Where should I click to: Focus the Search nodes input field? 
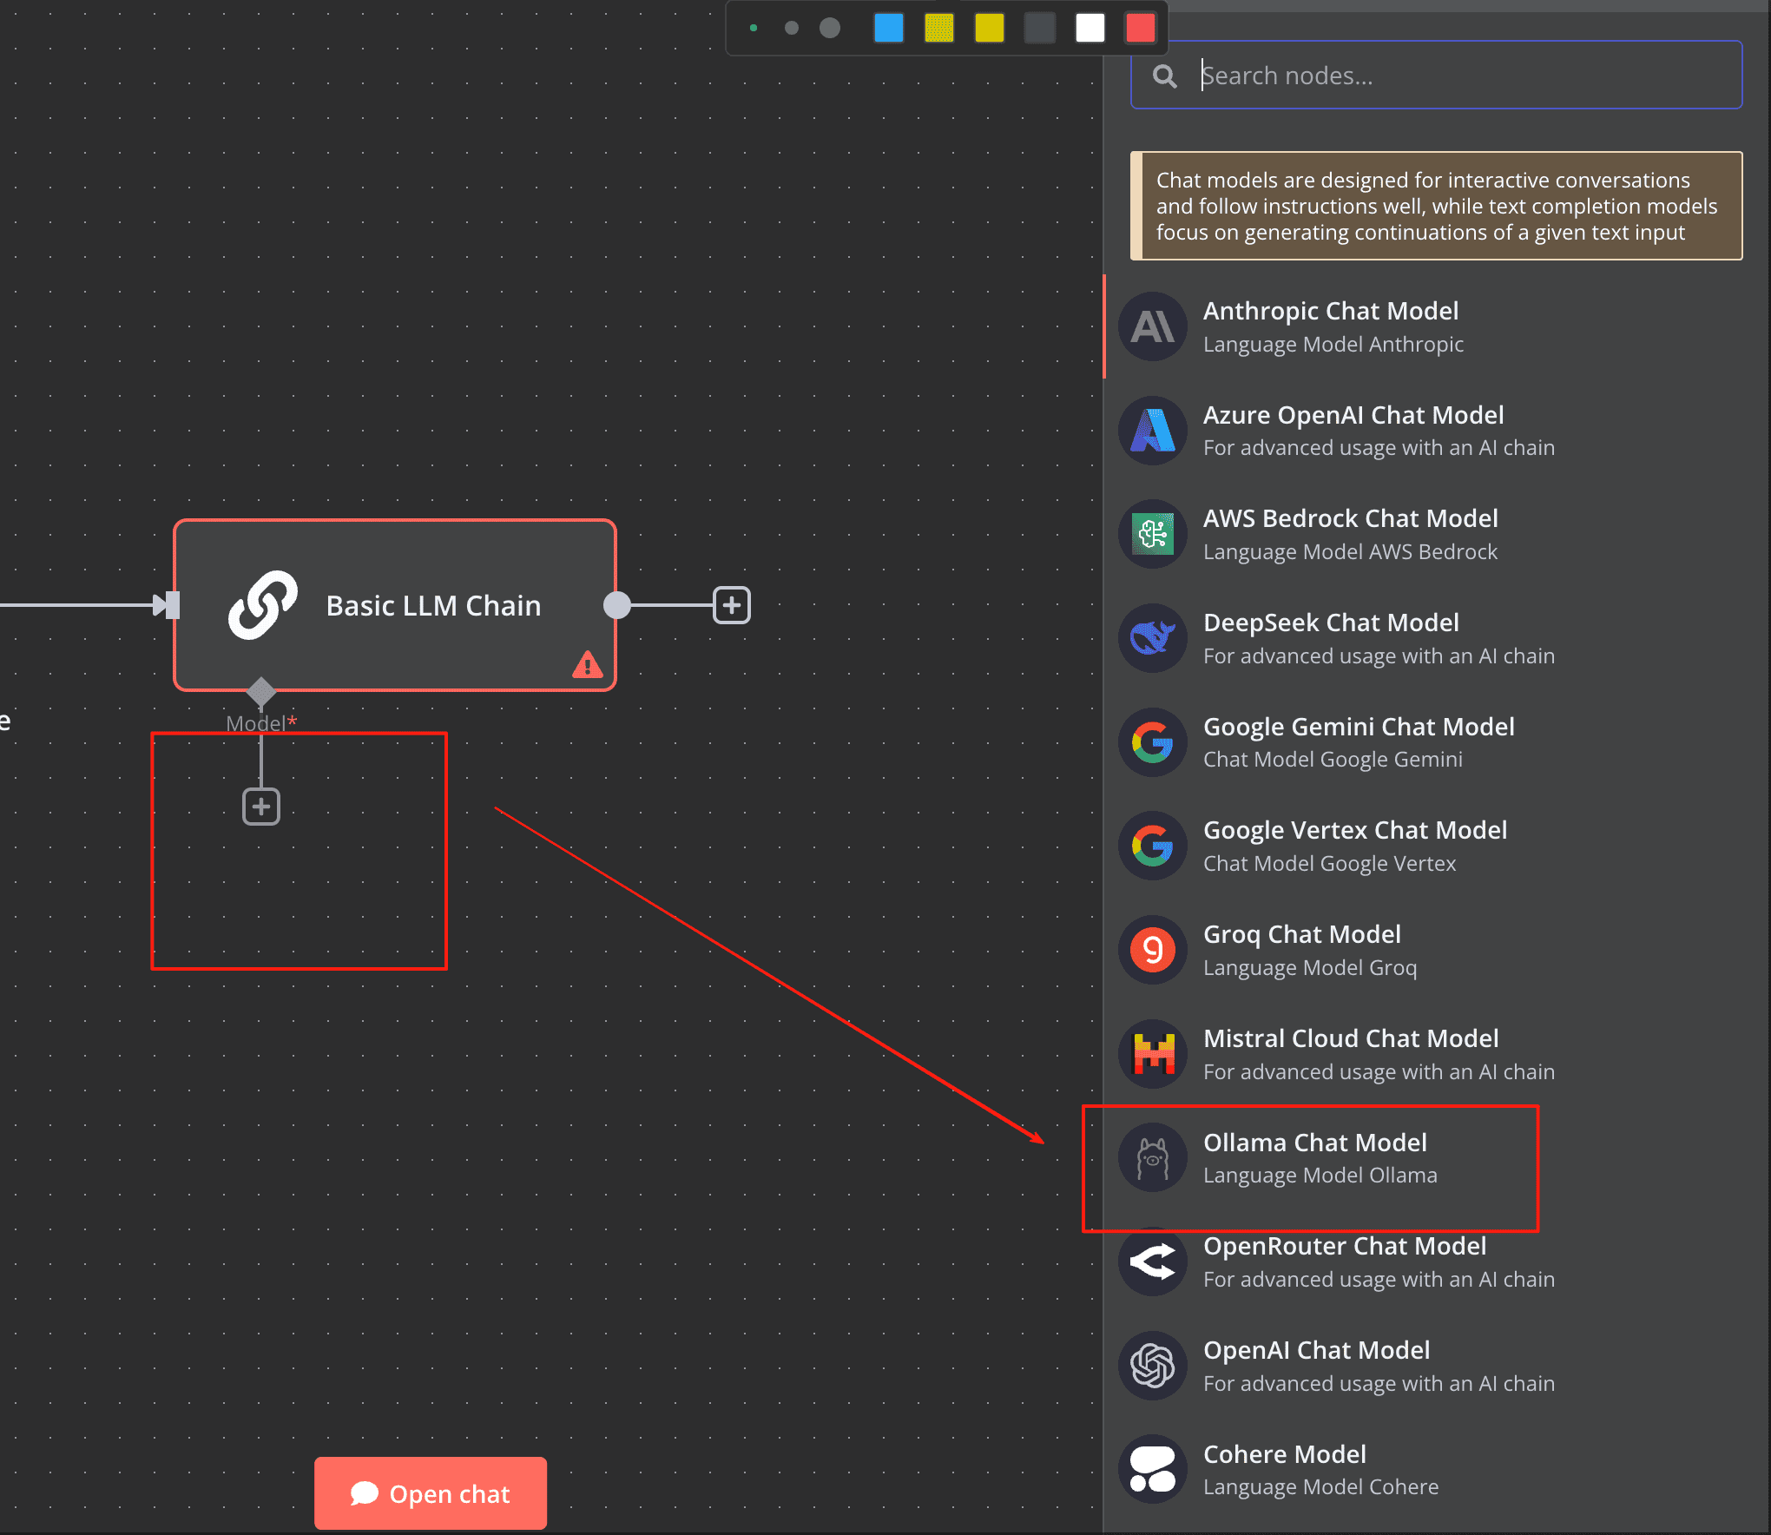(x=1458, y=76)
